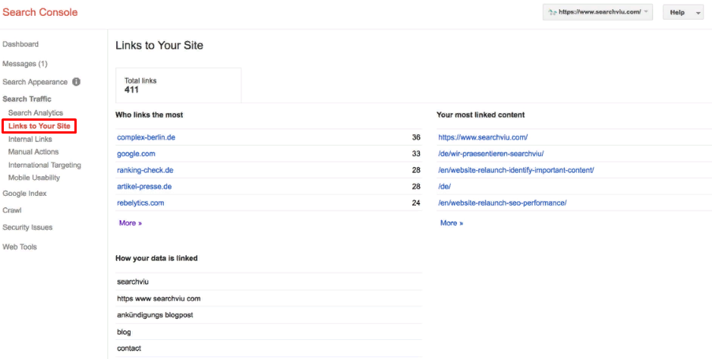Viewport: 712px width, 359px height.
Task: Click More under Your most linked content
Action: tap(452, 223)
